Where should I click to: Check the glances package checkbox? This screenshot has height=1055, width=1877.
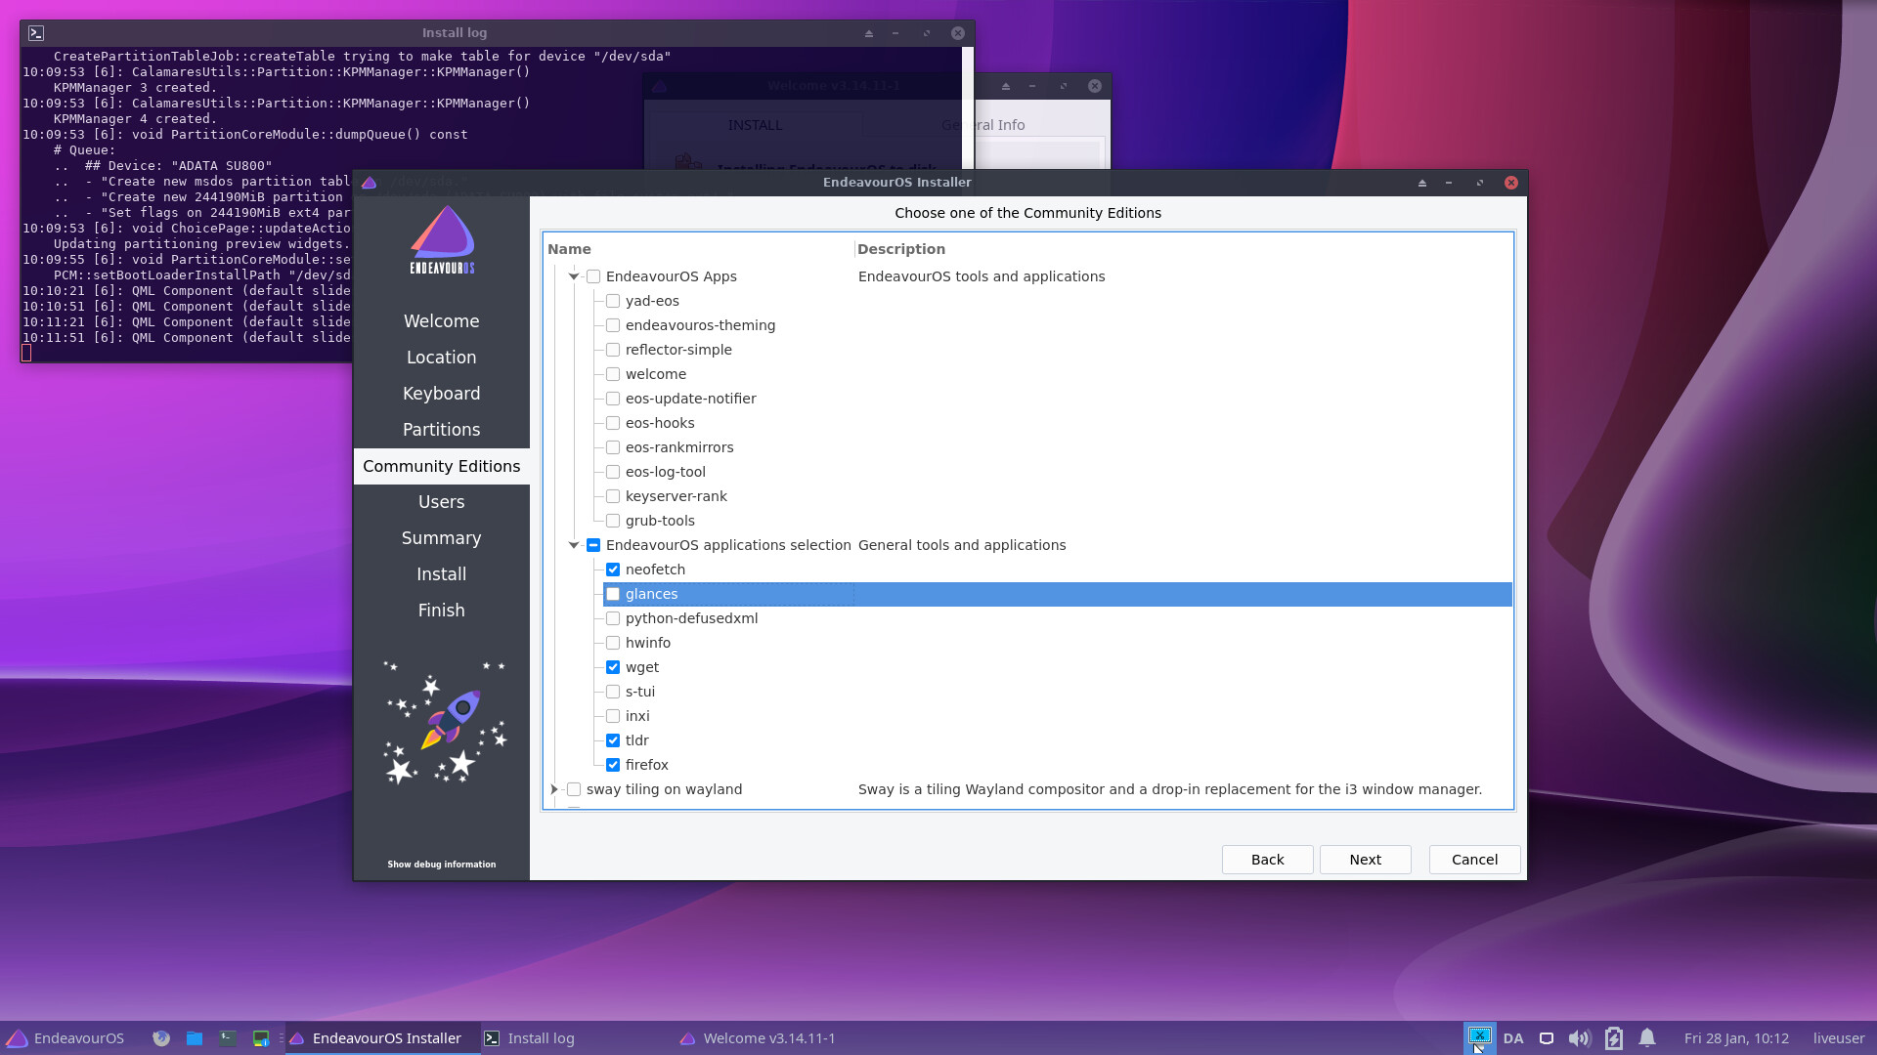click(x=613, y=594)
